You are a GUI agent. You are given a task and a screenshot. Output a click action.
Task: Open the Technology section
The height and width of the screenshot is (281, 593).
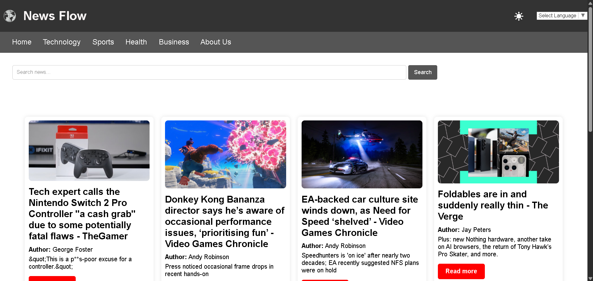click(x=62, y=42)
